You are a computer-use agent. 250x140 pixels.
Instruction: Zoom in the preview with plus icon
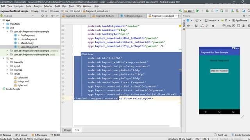click(234, 26)
